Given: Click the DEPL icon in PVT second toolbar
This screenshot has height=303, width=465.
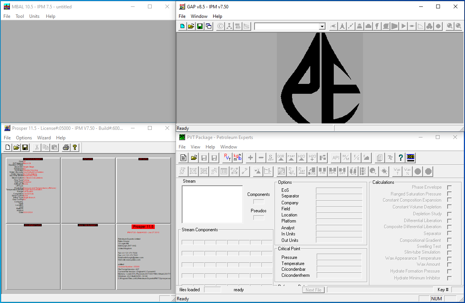Looking at the screenshot, I should pos(332,171).
